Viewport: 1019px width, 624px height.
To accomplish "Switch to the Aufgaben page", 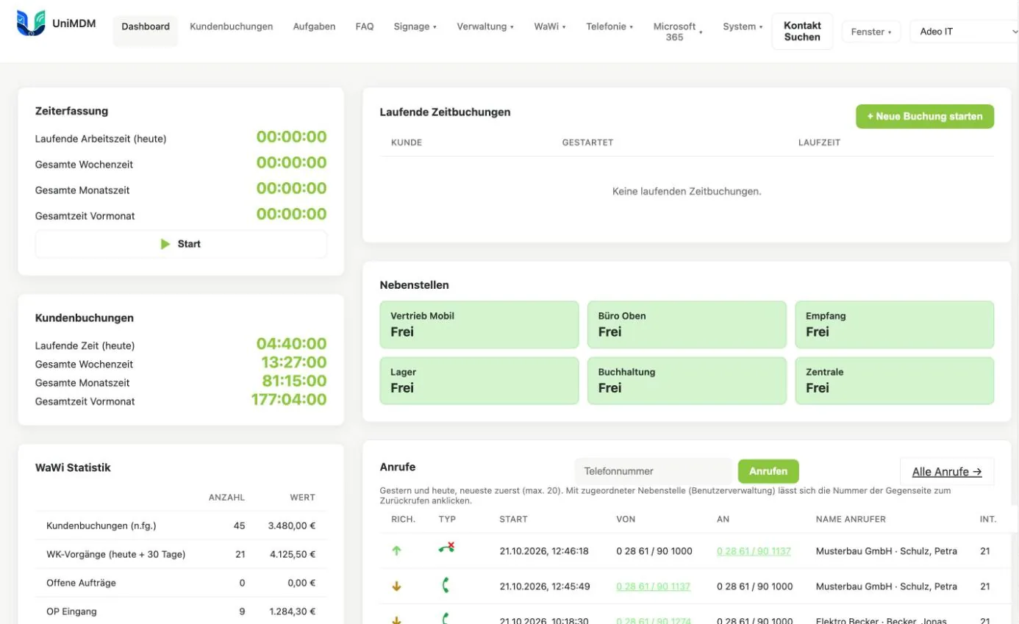I will 314,26.
